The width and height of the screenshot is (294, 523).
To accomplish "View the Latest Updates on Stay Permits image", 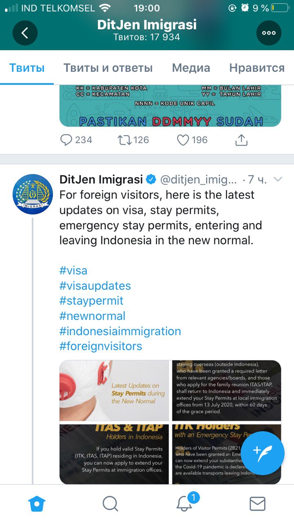I will pos(114,391).
